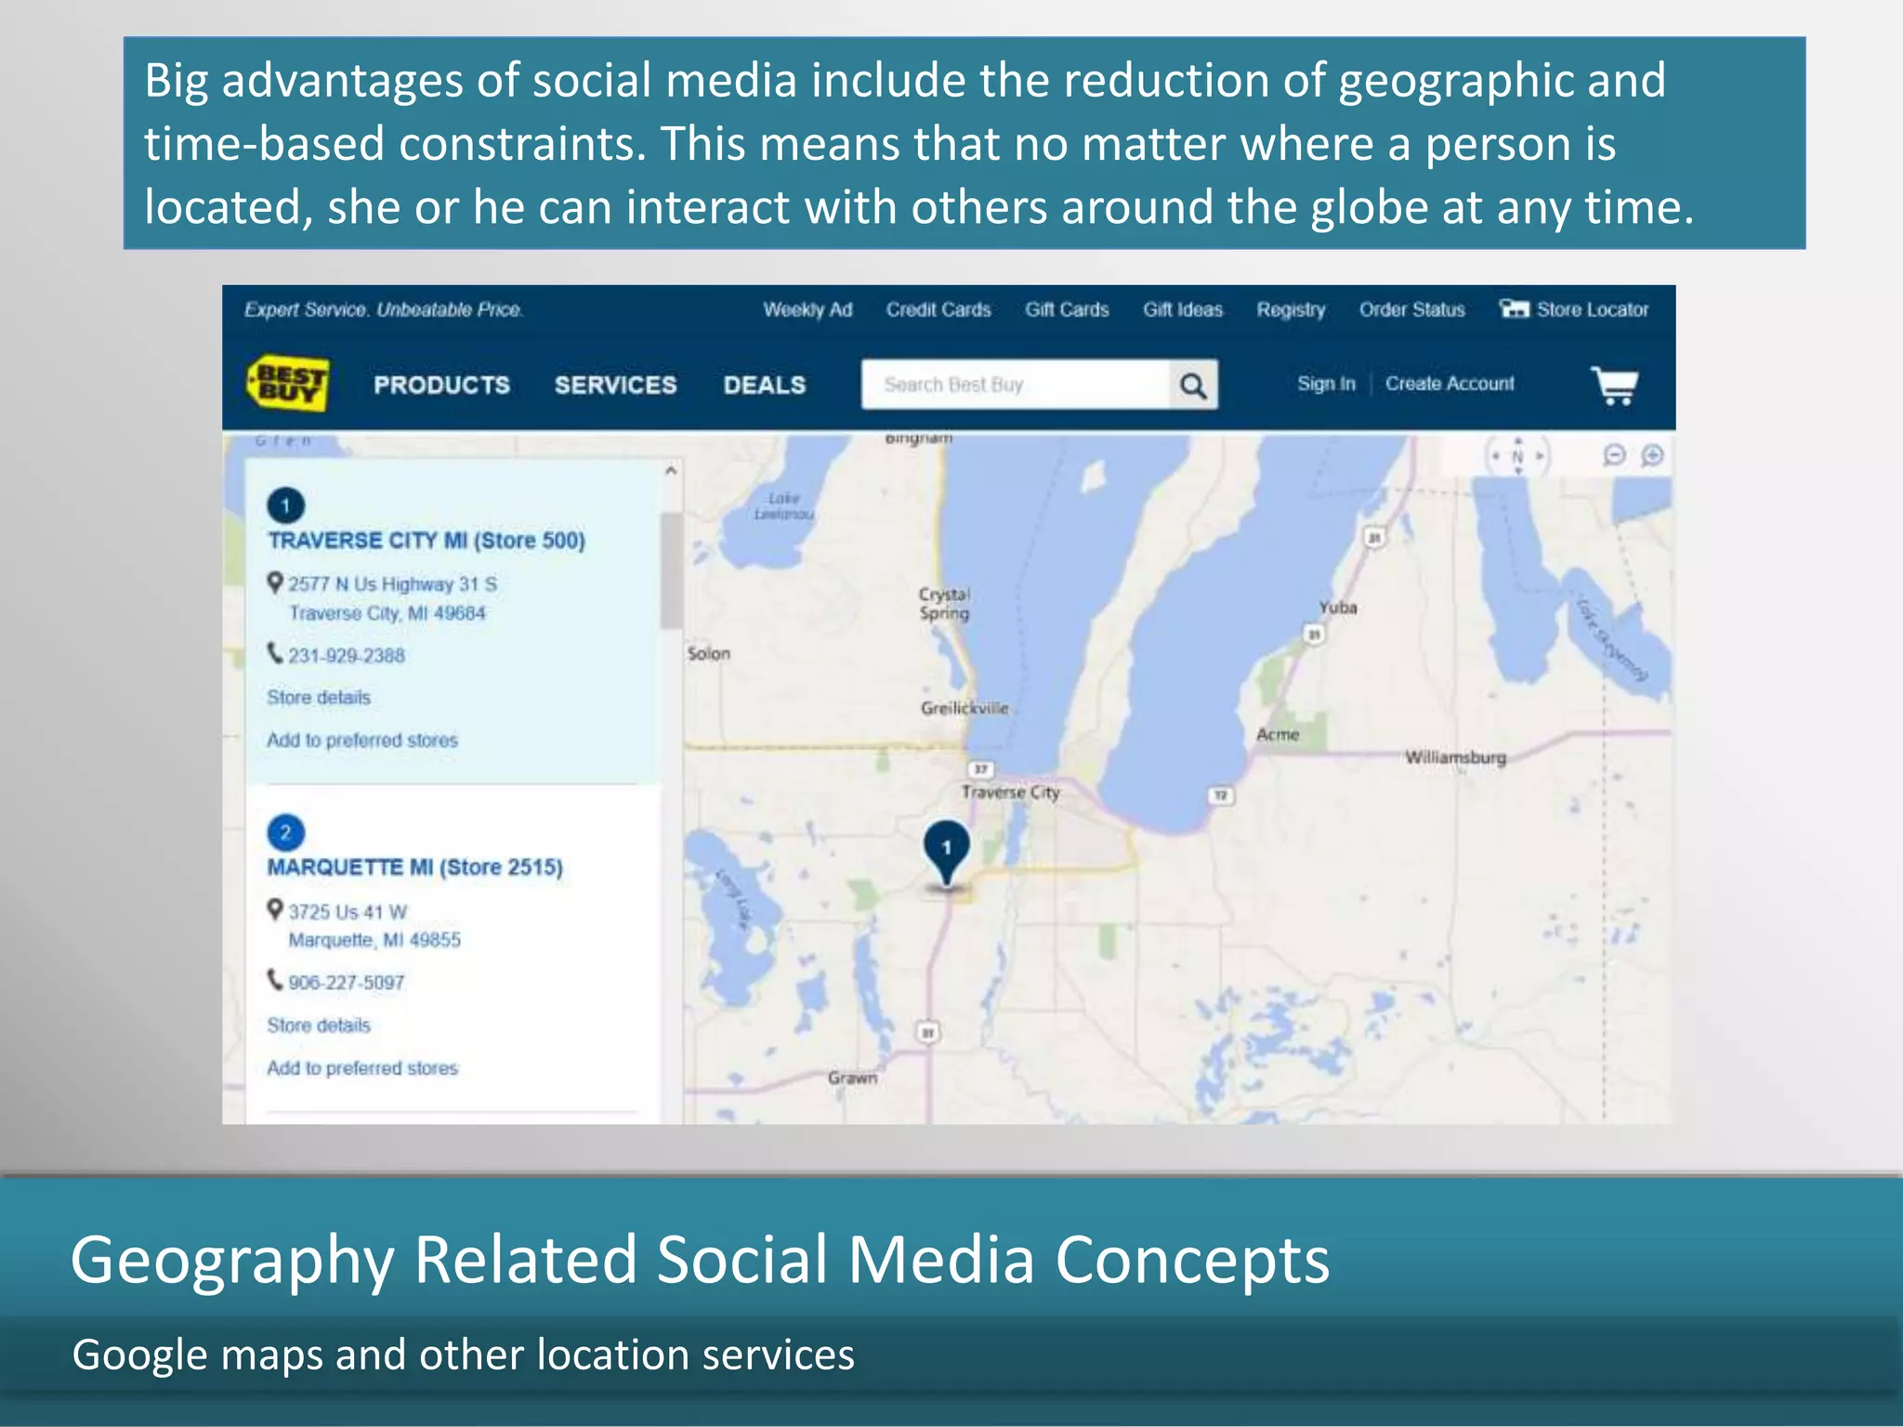The height and width of the screenshot is (1427, 1903).
Task: Zoom in the map with plus icon
Action: coord(1652,454)
